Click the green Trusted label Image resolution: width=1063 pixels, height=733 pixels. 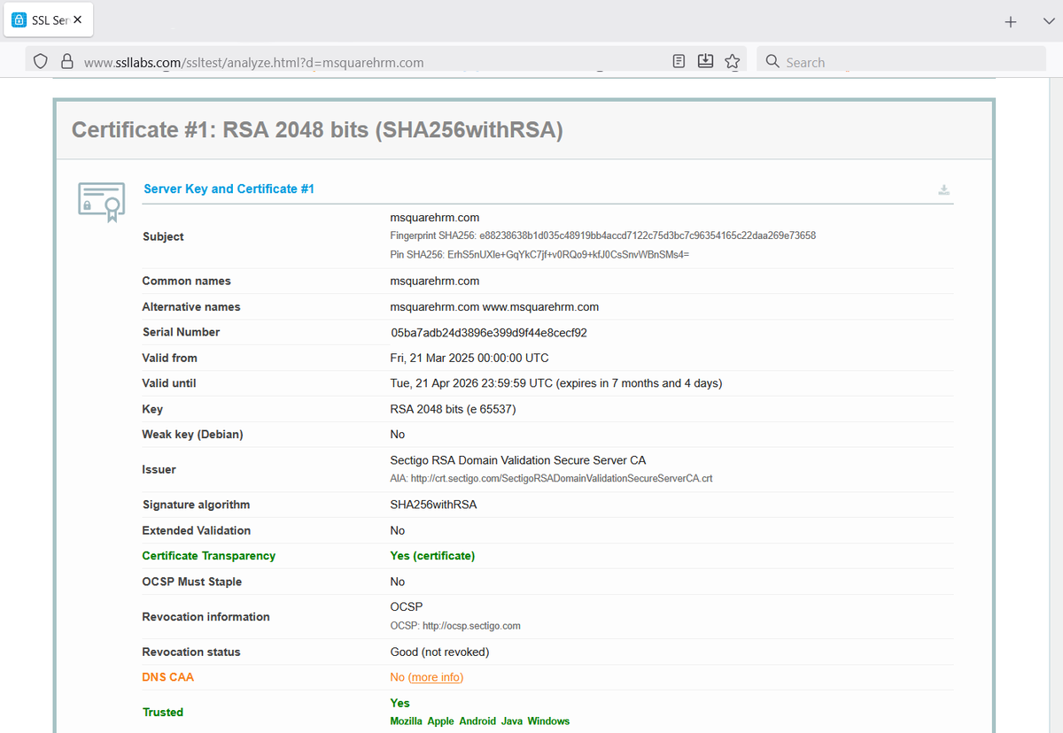163,713
